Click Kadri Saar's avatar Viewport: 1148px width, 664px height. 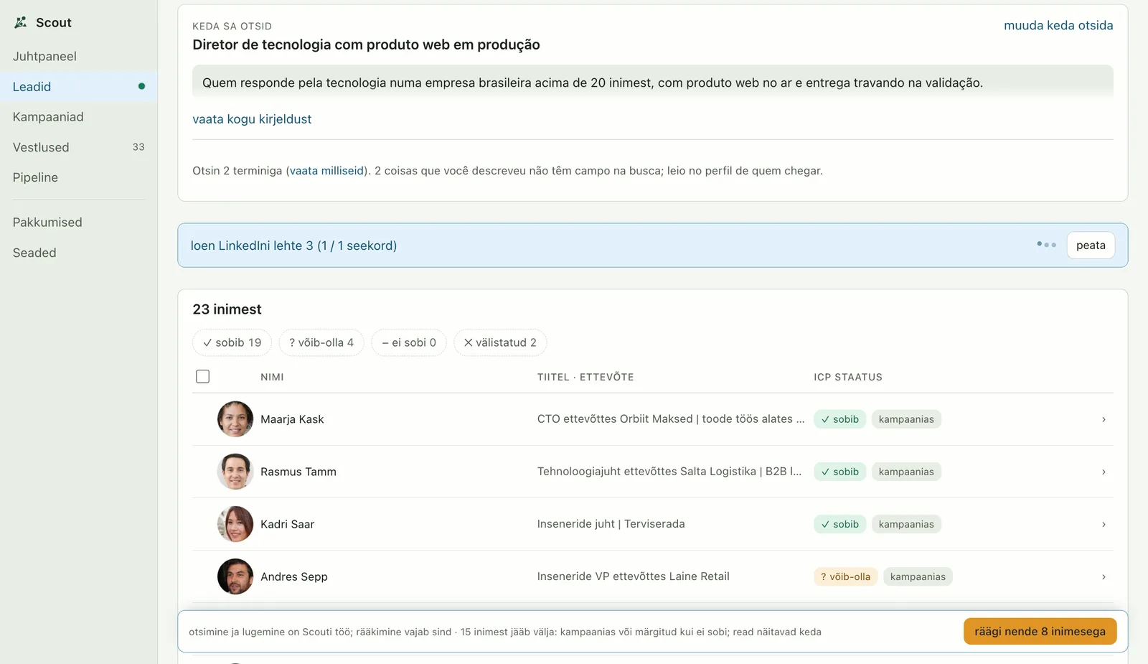(235, 524)
